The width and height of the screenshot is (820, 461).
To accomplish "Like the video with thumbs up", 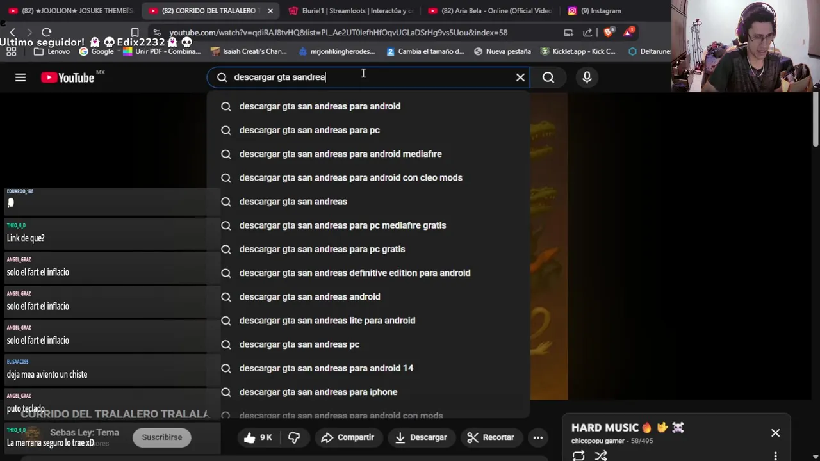I will [258, 437].
